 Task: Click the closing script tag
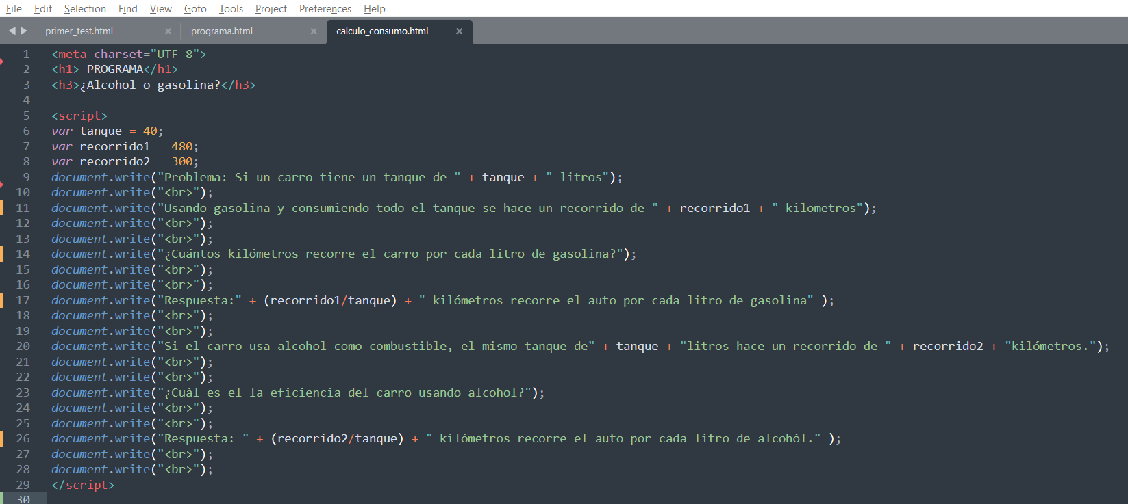83,485
